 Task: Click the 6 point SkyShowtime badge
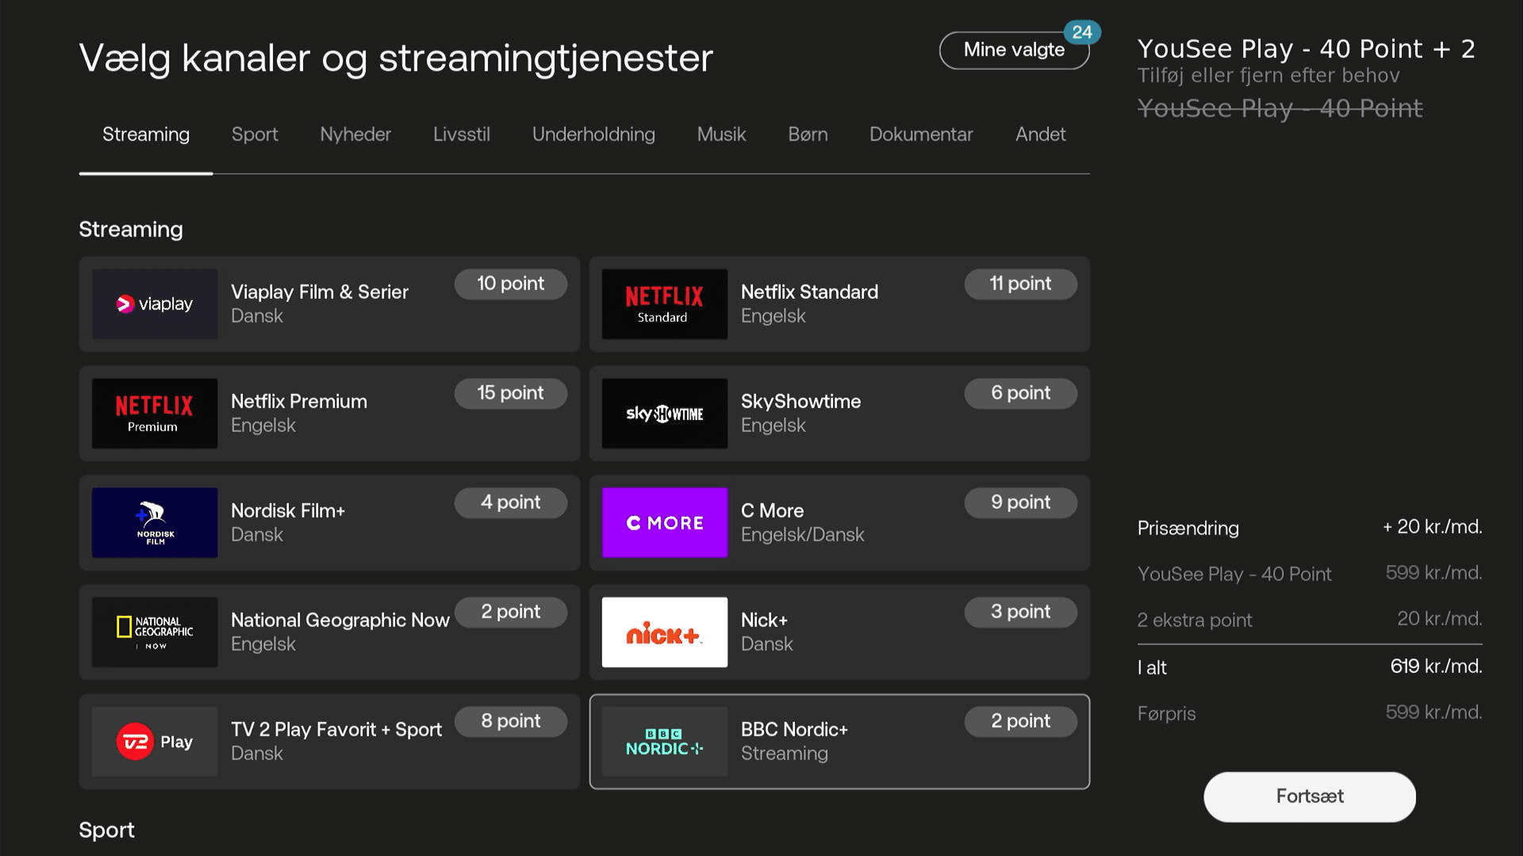1021,393
